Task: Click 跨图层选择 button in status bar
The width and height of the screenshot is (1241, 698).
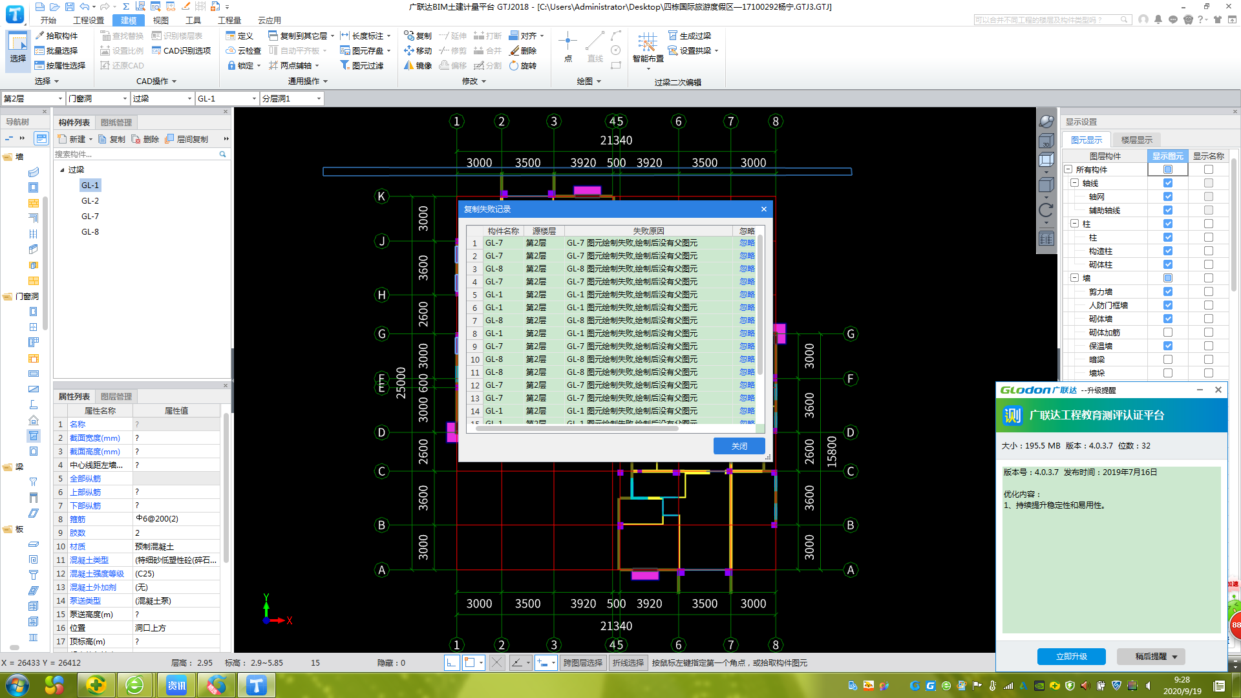Action: (x=583, y=662)
